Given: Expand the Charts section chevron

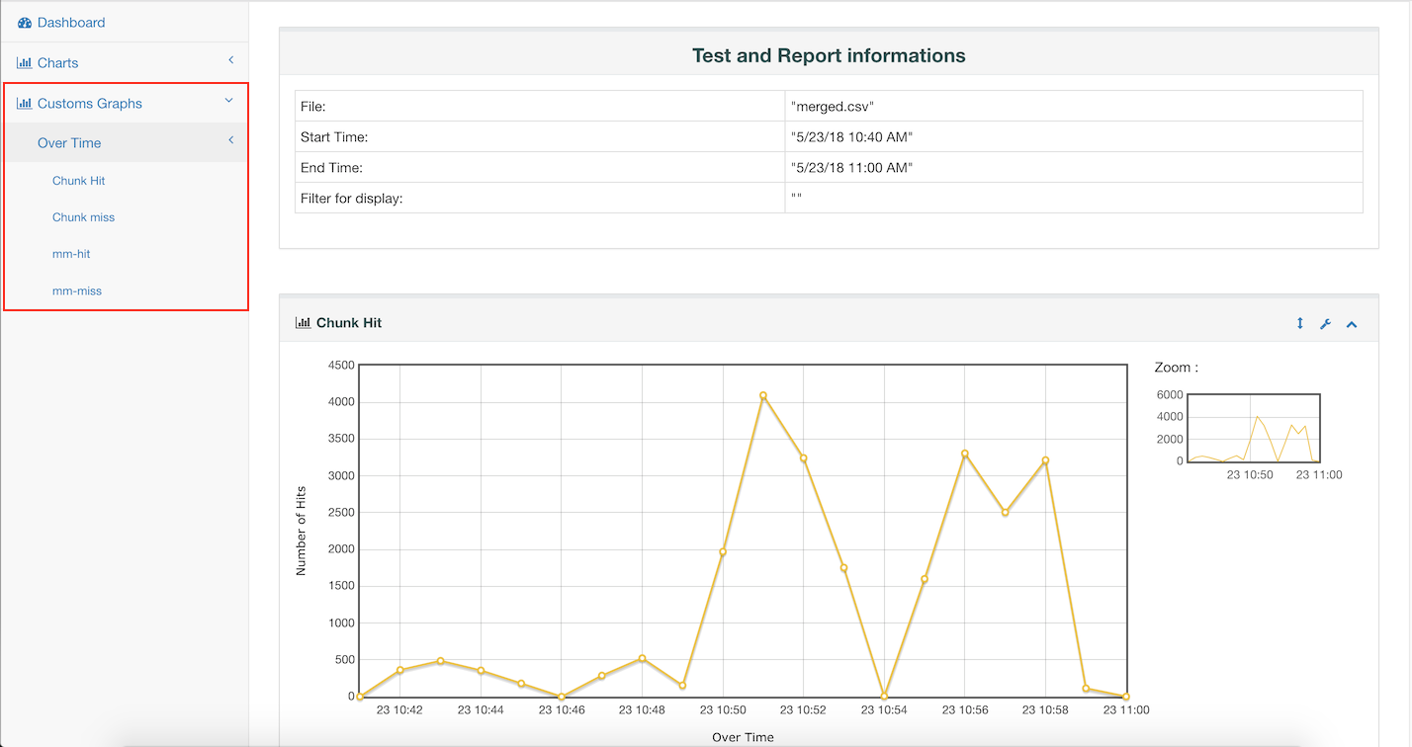Looking at the screenshot, I should point(230,60).
